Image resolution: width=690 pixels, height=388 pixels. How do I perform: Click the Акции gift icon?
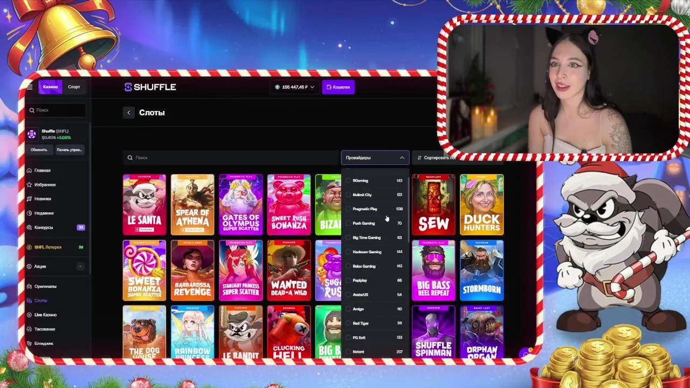(29, 266)
